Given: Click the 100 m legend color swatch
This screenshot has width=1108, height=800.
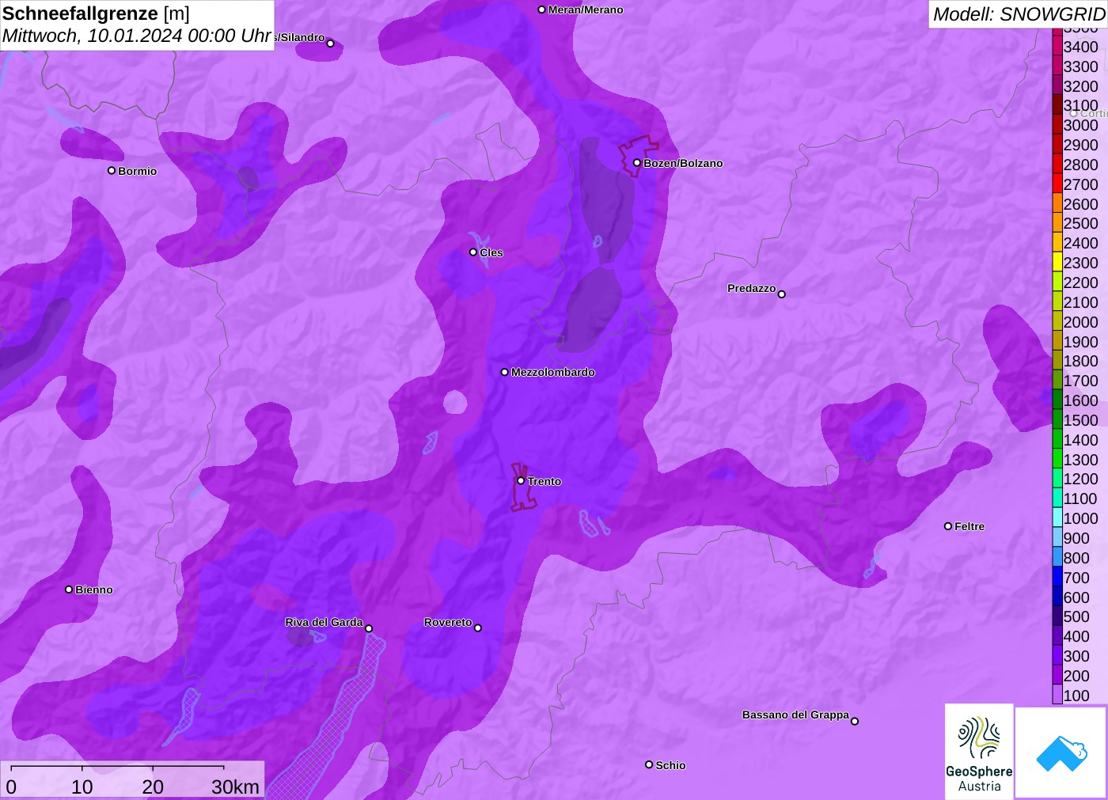Looking at the screenshot, I should coord(1057,696).
